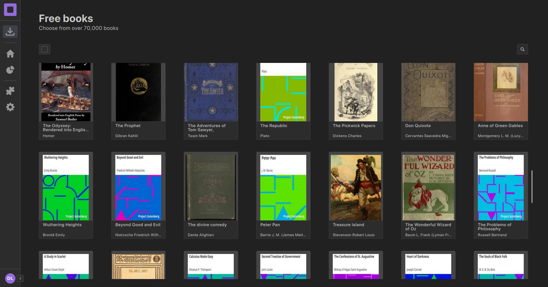Click the author name 'Plato' below The Republic title
The width and height of the screenshot is (548, 287).
pyautogui.click(x=265, y=136)
